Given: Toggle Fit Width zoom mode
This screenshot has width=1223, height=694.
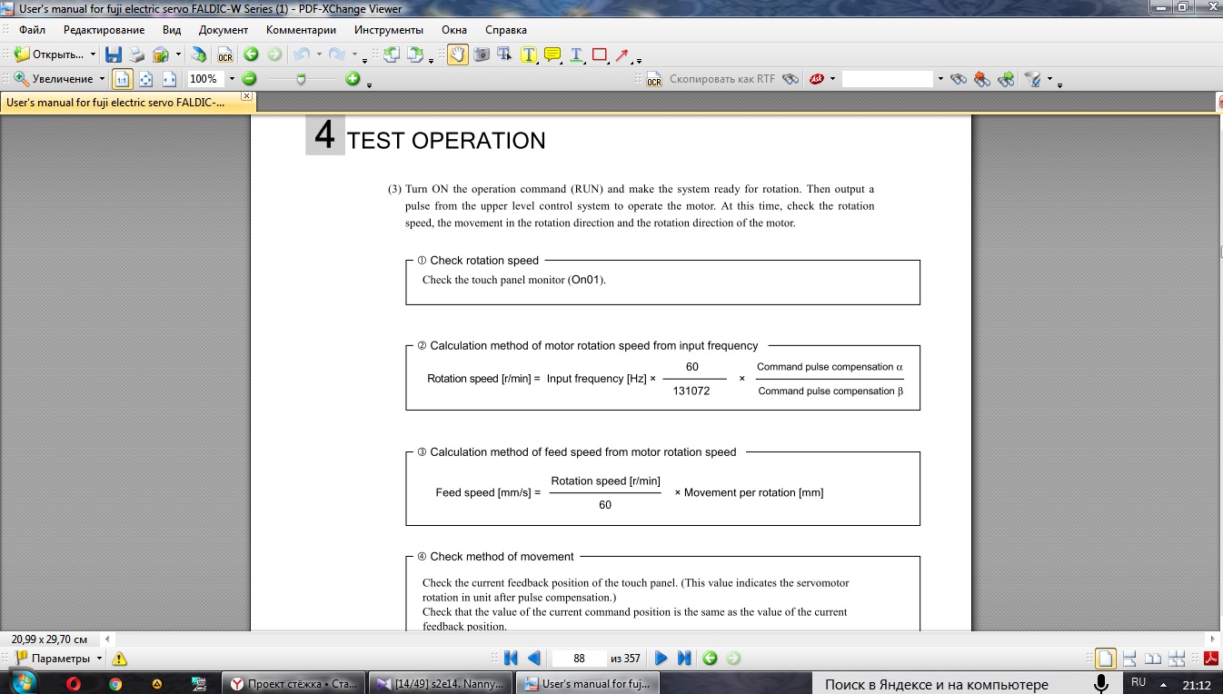Looking at the screenshot, I should click(169, 79).
